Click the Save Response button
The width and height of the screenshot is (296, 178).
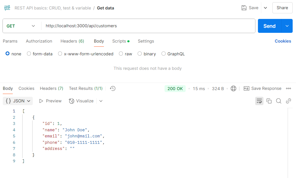pyautogui.click(x=262, y=88)
